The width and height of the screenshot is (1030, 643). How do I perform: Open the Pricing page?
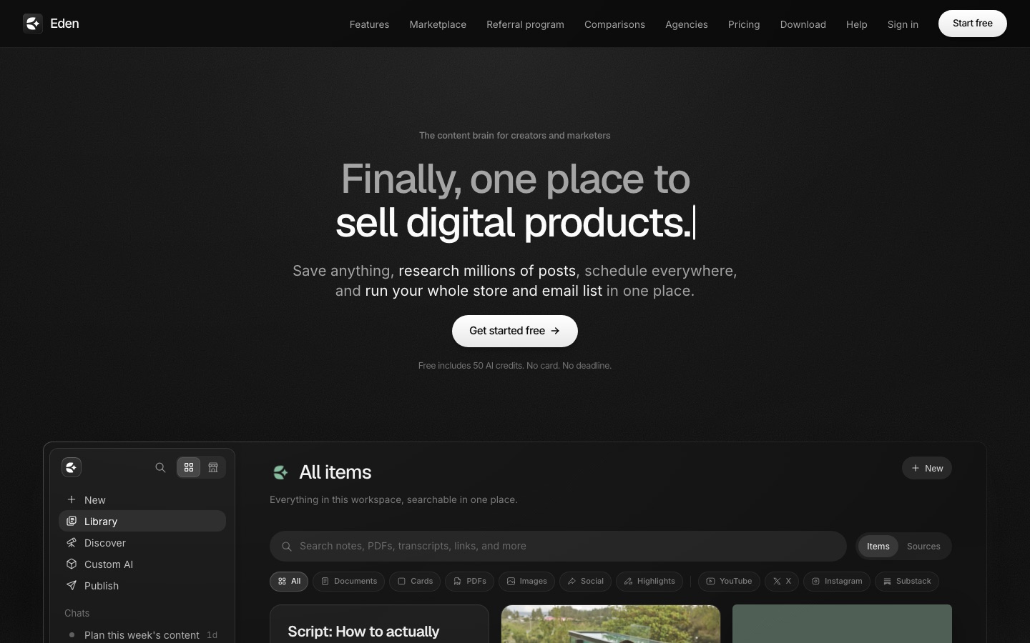click(744, 24)
